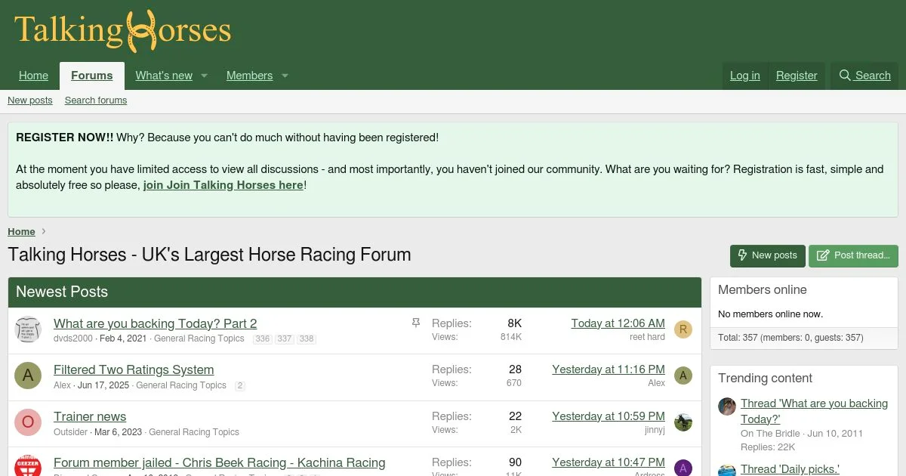This screenshot has width=906, height=476.
Task: Open the Today at 12:06 AM latest post
Action: (618, 323)
